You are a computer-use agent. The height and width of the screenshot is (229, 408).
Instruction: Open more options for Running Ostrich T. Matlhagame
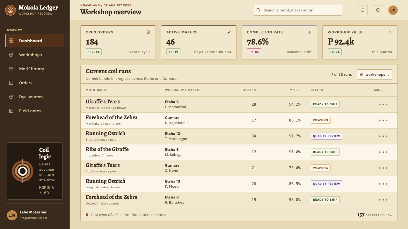tap(383, 136)
